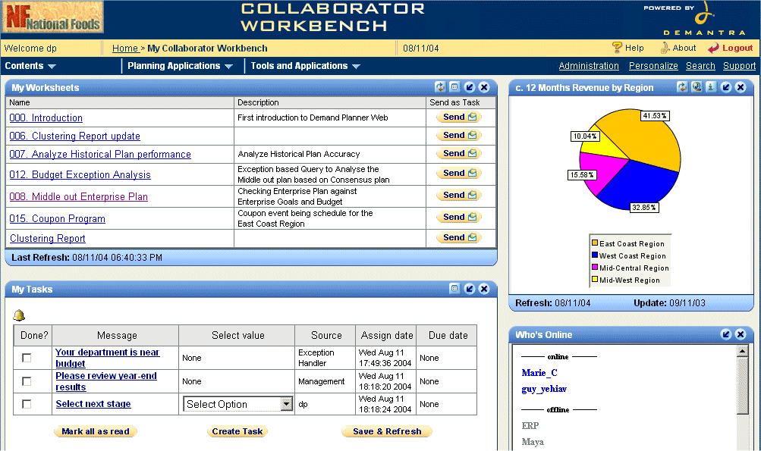Send 008. Middle out Enterprise Plan as task
Screen dimensions: 761x451
(x=459, y=195)
